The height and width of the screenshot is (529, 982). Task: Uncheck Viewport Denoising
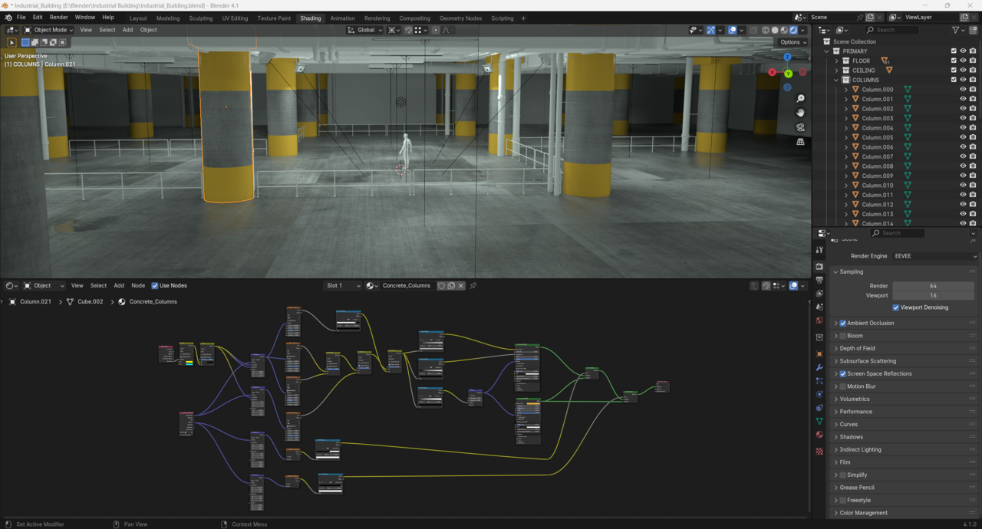tap(895, 307)
